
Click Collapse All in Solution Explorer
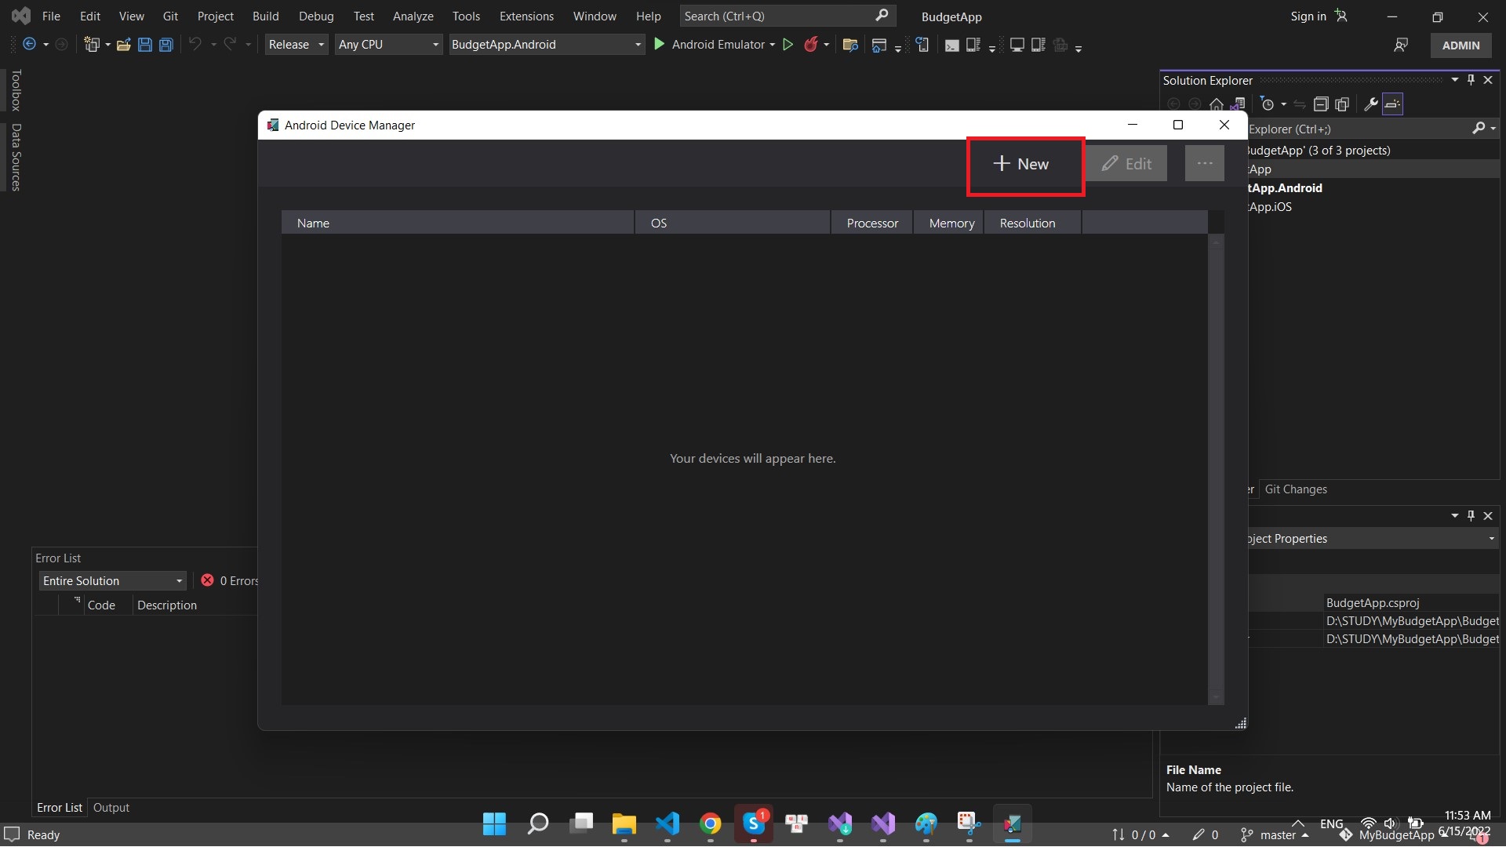1321,104
